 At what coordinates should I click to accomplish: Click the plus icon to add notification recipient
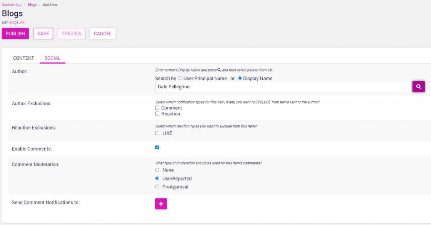(161, 204)
